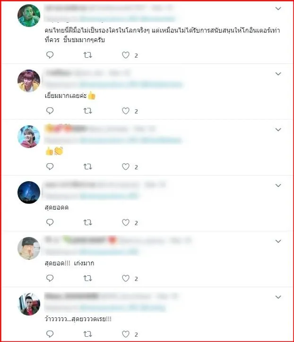Reply to the emoji-only tweet
The height and width of the screenshot is (342, 294).
click(50, 167)
